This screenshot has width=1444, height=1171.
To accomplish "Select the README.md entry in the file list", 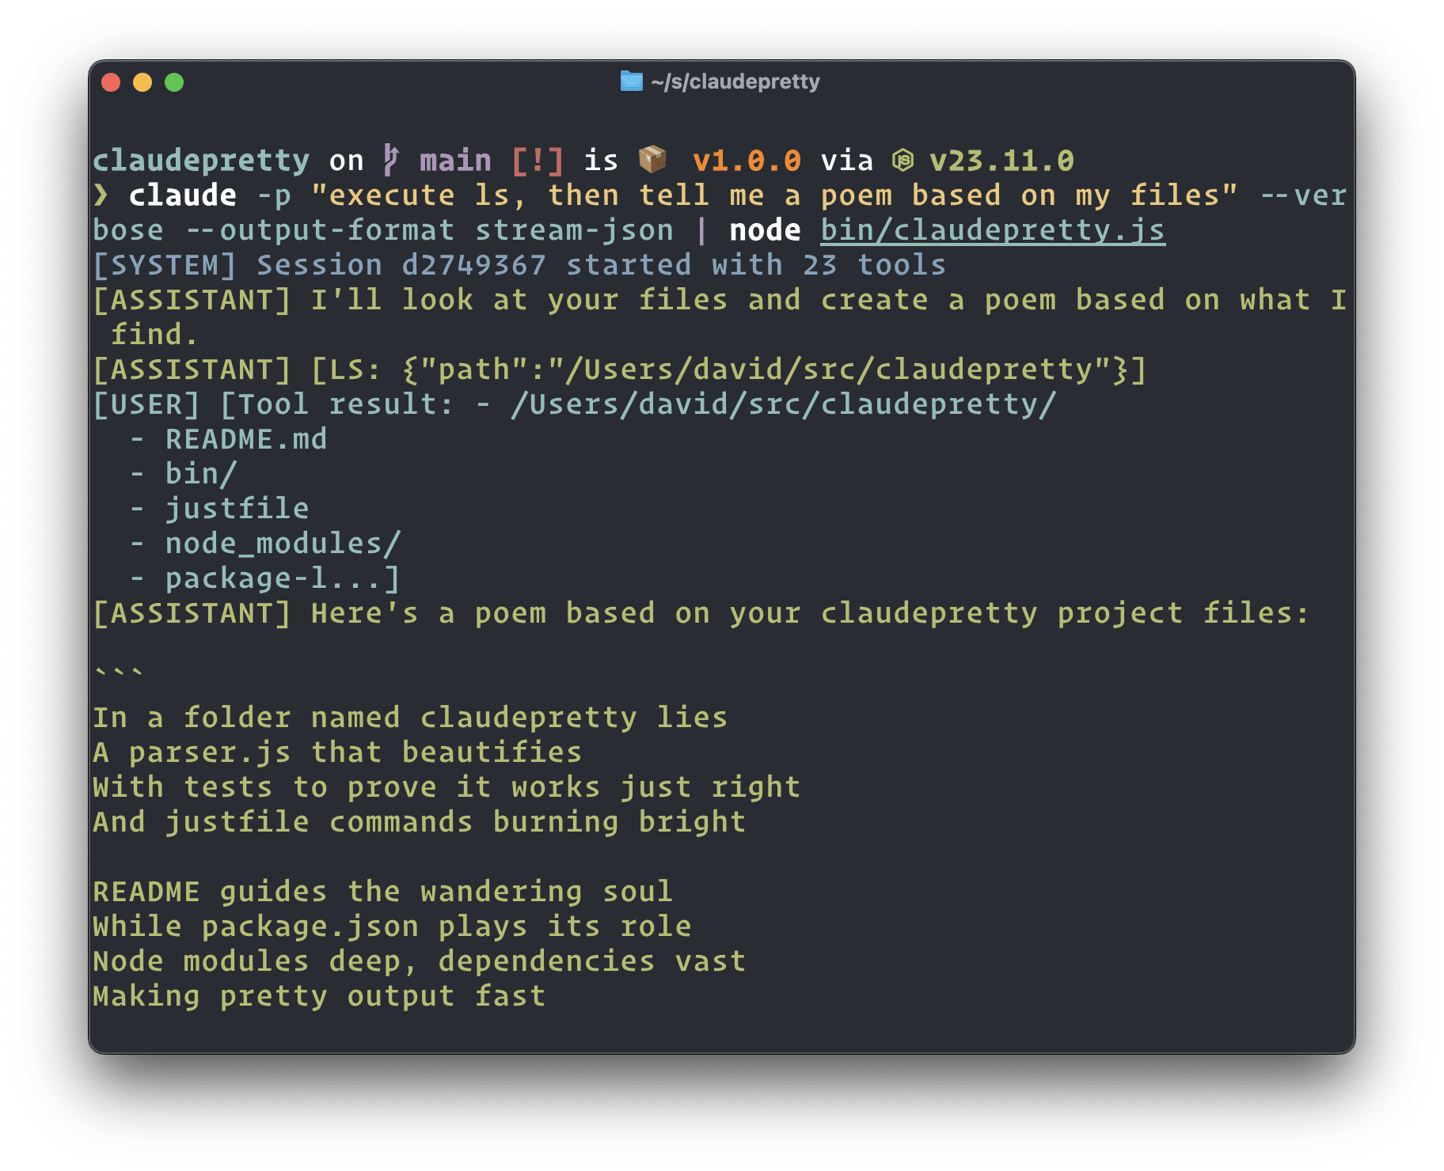I will [x=247, y=438].
